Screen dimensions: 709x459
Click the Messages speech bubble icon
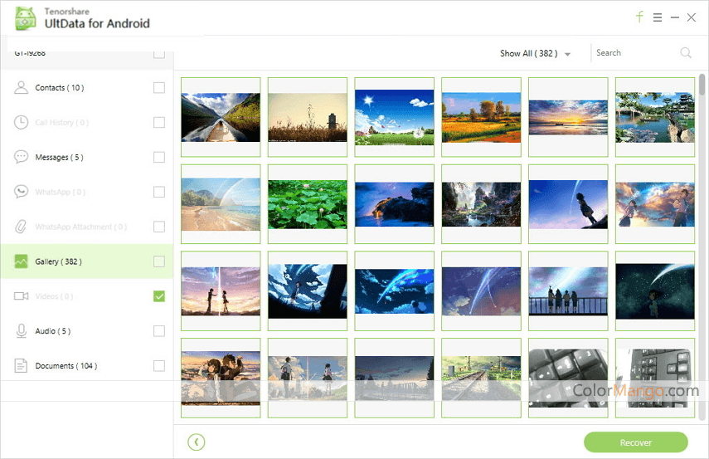22,157
